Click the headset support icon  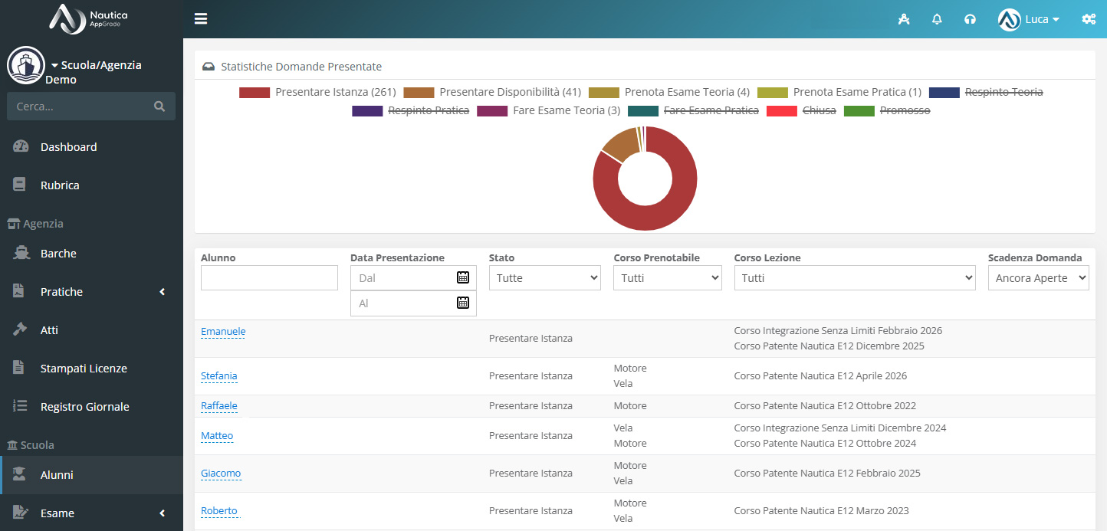click(x=970, y=19)
